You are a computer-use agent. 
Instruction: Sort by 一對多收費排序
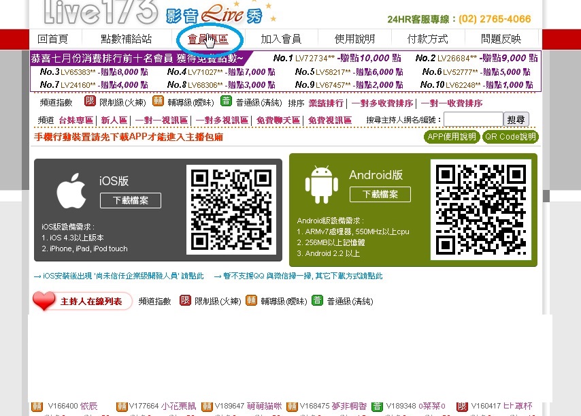(382, 103)
